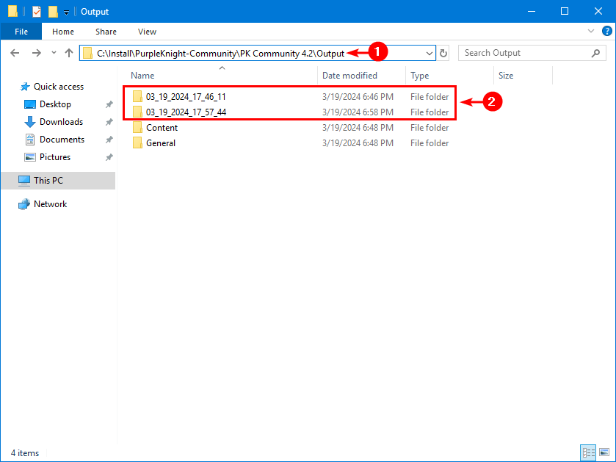This screenshot has width=616, height=462.
Task: Open the Share ribbon tab
Action: point(106,32)
